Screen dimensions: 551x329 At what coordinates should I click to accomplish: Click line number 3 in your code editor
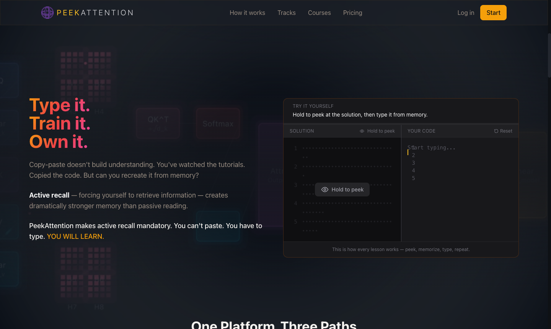413,163
